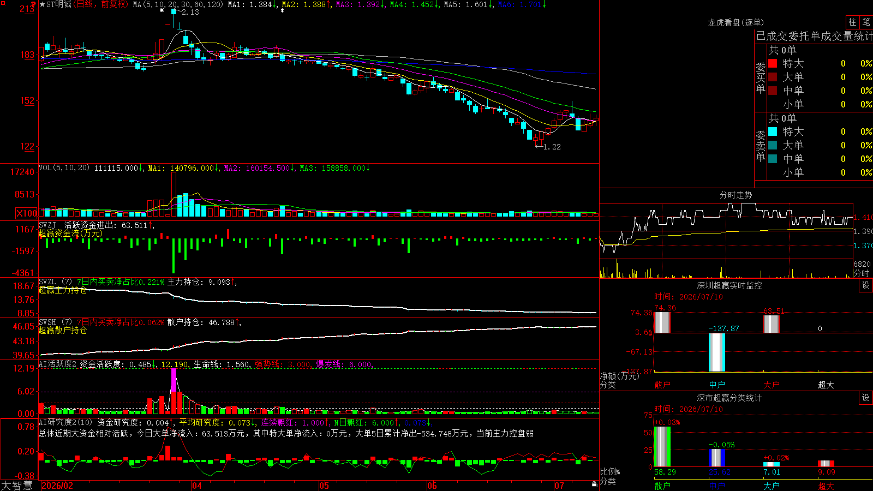The image size is (873, 491).
Task: Click the MA(5,10,20,30,60,120) indicator parameters
Action: click(x=178, y=4)
